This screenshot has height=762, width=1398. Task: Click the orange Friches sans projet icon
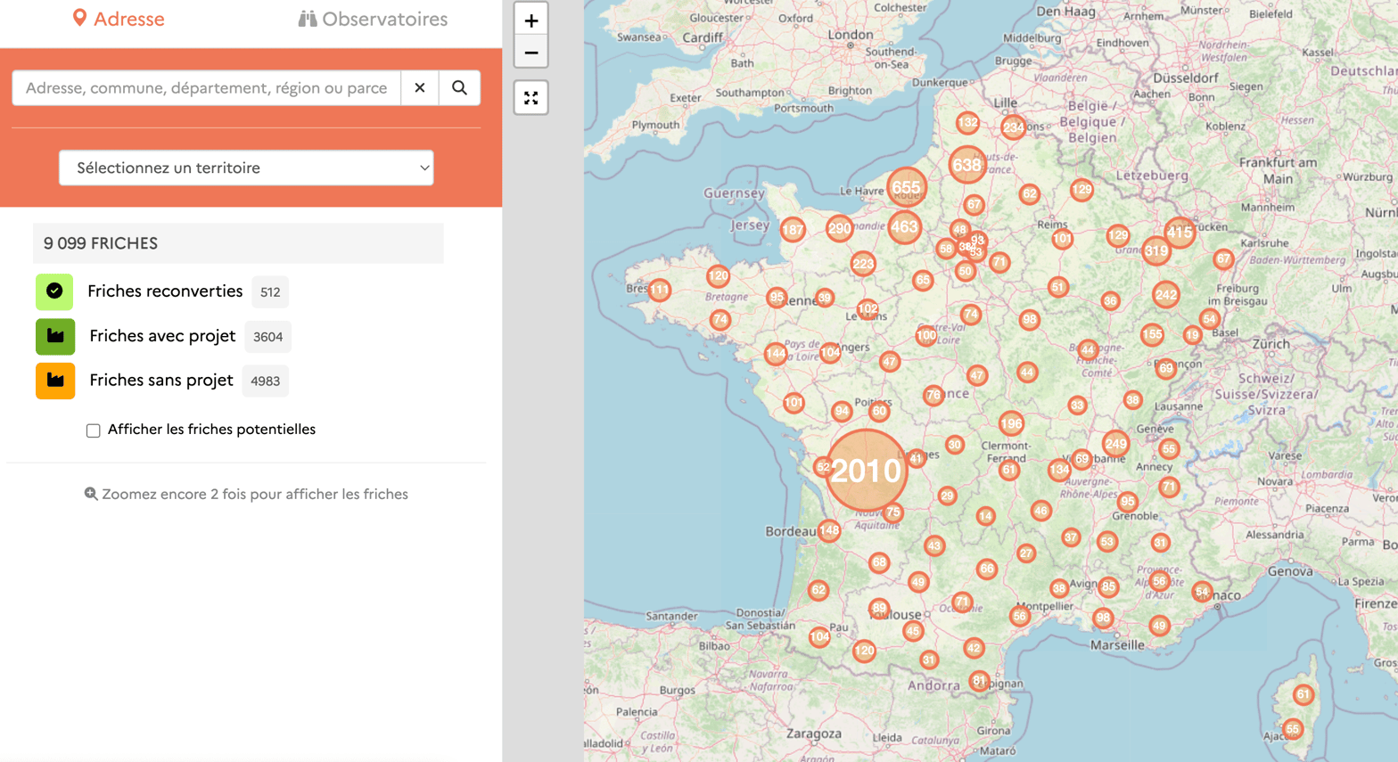[55, 381]
